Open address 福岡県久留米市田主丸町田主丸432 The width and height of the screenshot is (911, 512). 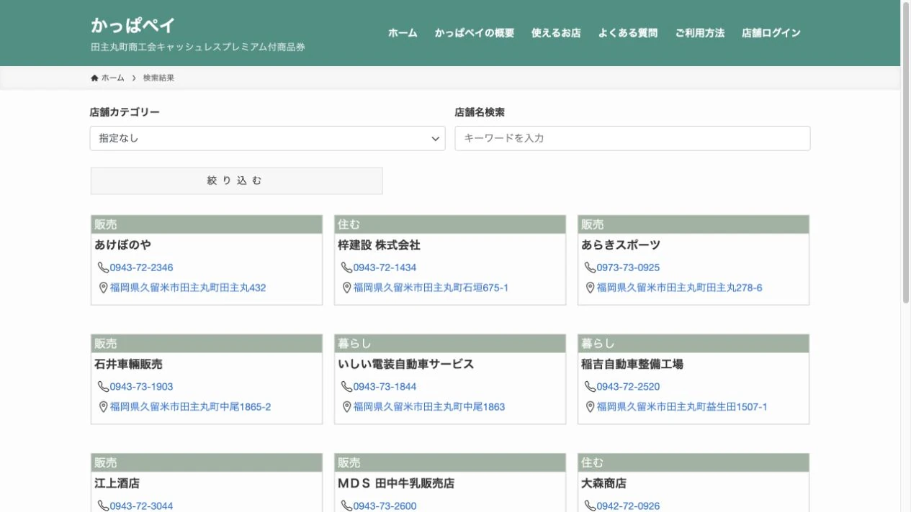click(x=188, y=288)
